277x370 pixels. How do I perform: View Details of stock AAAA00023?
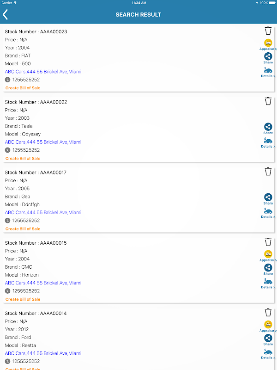point(268,72)
